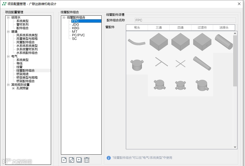The image size is (245, 166).
Task: Select the box thumbnail under 三通 column
Action: pos(159,42)
